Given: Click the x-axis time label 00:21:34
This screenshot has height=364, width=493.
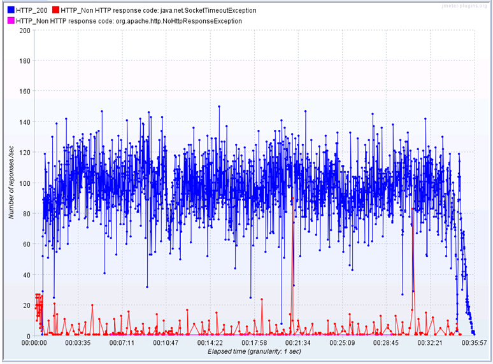Looking at the screenshot, I should pyautogui.click(x=298, y=343).
